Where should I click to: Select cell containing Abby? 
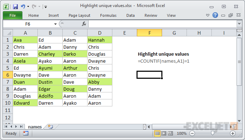coord(100,82)
